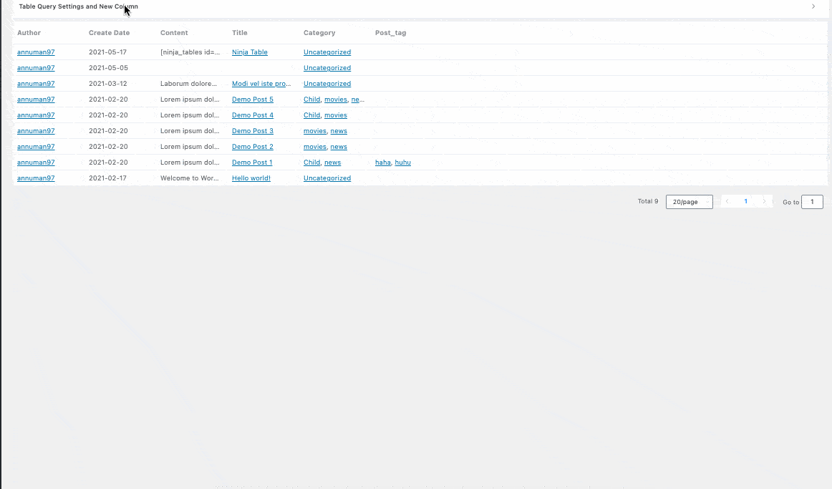Click the annuman97 author link in first row
This screenshot has height=489, width=832.
point(36,52)
